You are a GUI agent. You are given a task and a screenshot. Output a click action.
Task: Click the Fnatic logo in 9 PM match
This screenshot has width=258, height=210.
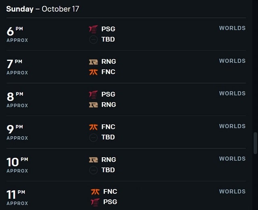[93, 127]
